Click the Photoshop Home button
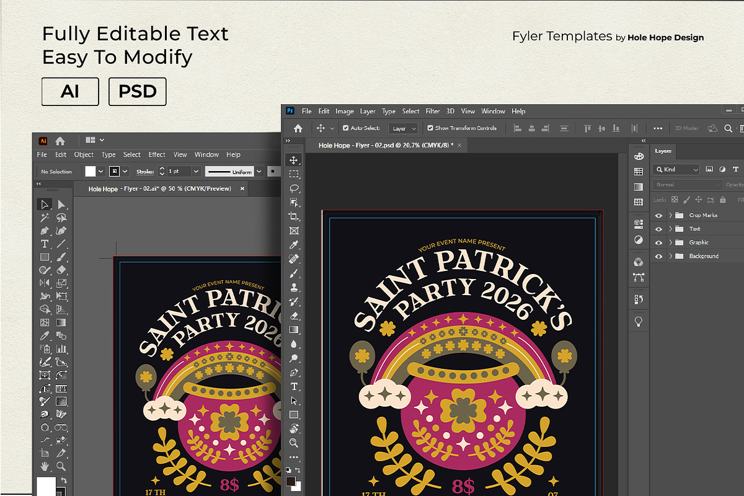The height and width of the screenshot is (496, 744). (298, 128)
